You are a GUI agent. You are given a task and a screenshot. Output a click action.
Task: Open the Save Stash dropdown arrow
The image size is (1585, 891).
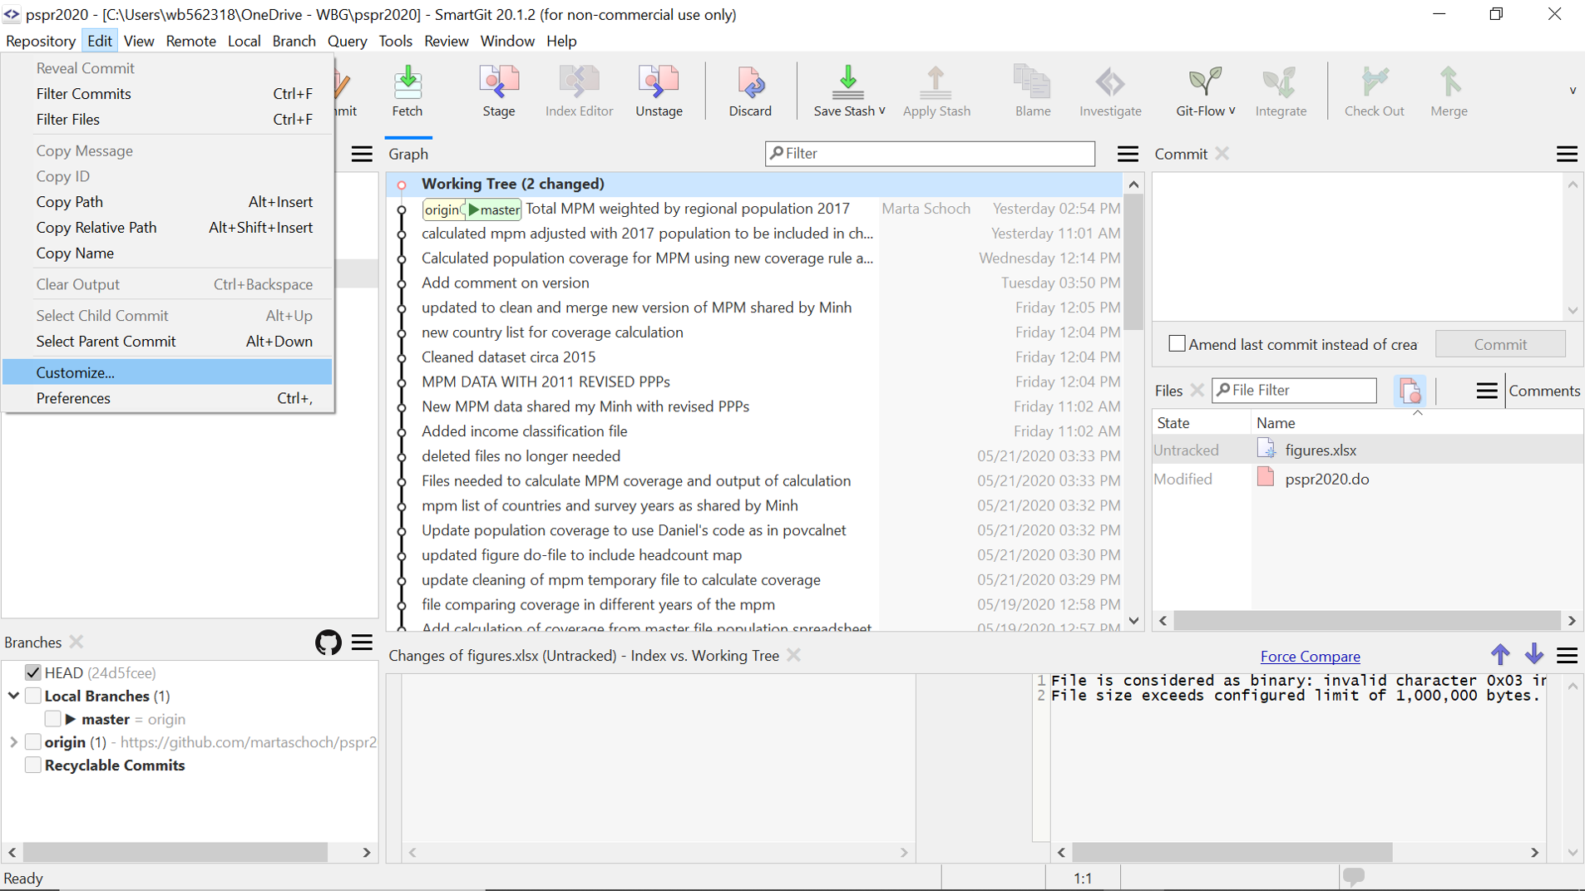point(881,111)
